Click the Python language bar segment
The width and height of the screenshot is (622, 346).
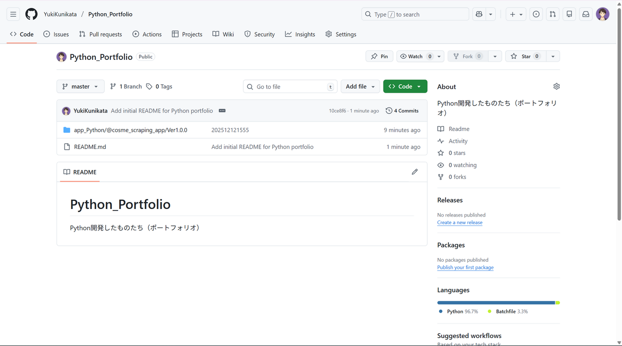496,303
